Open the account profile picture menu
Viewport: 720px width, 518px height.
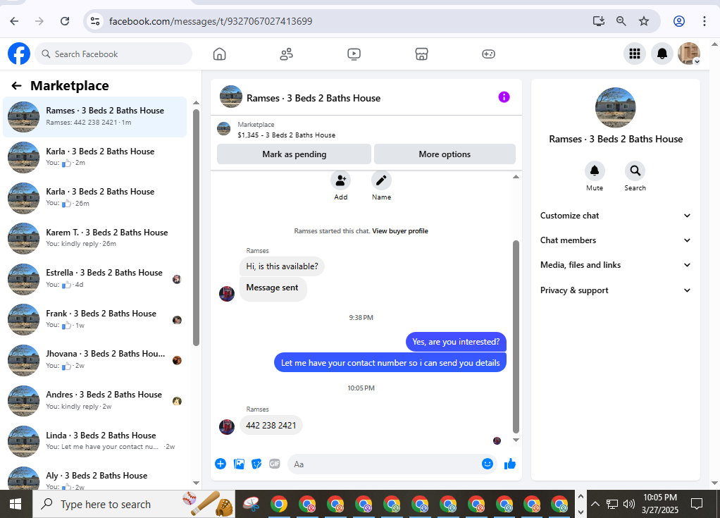[x=689, y=54]
